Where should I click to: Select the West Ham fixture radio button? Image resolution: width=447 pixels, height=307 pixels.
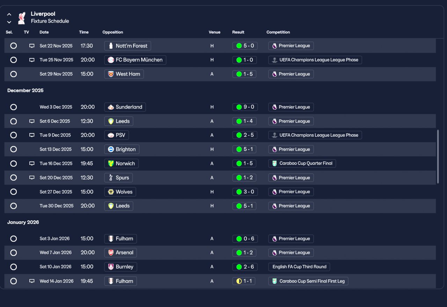point(14,74)
